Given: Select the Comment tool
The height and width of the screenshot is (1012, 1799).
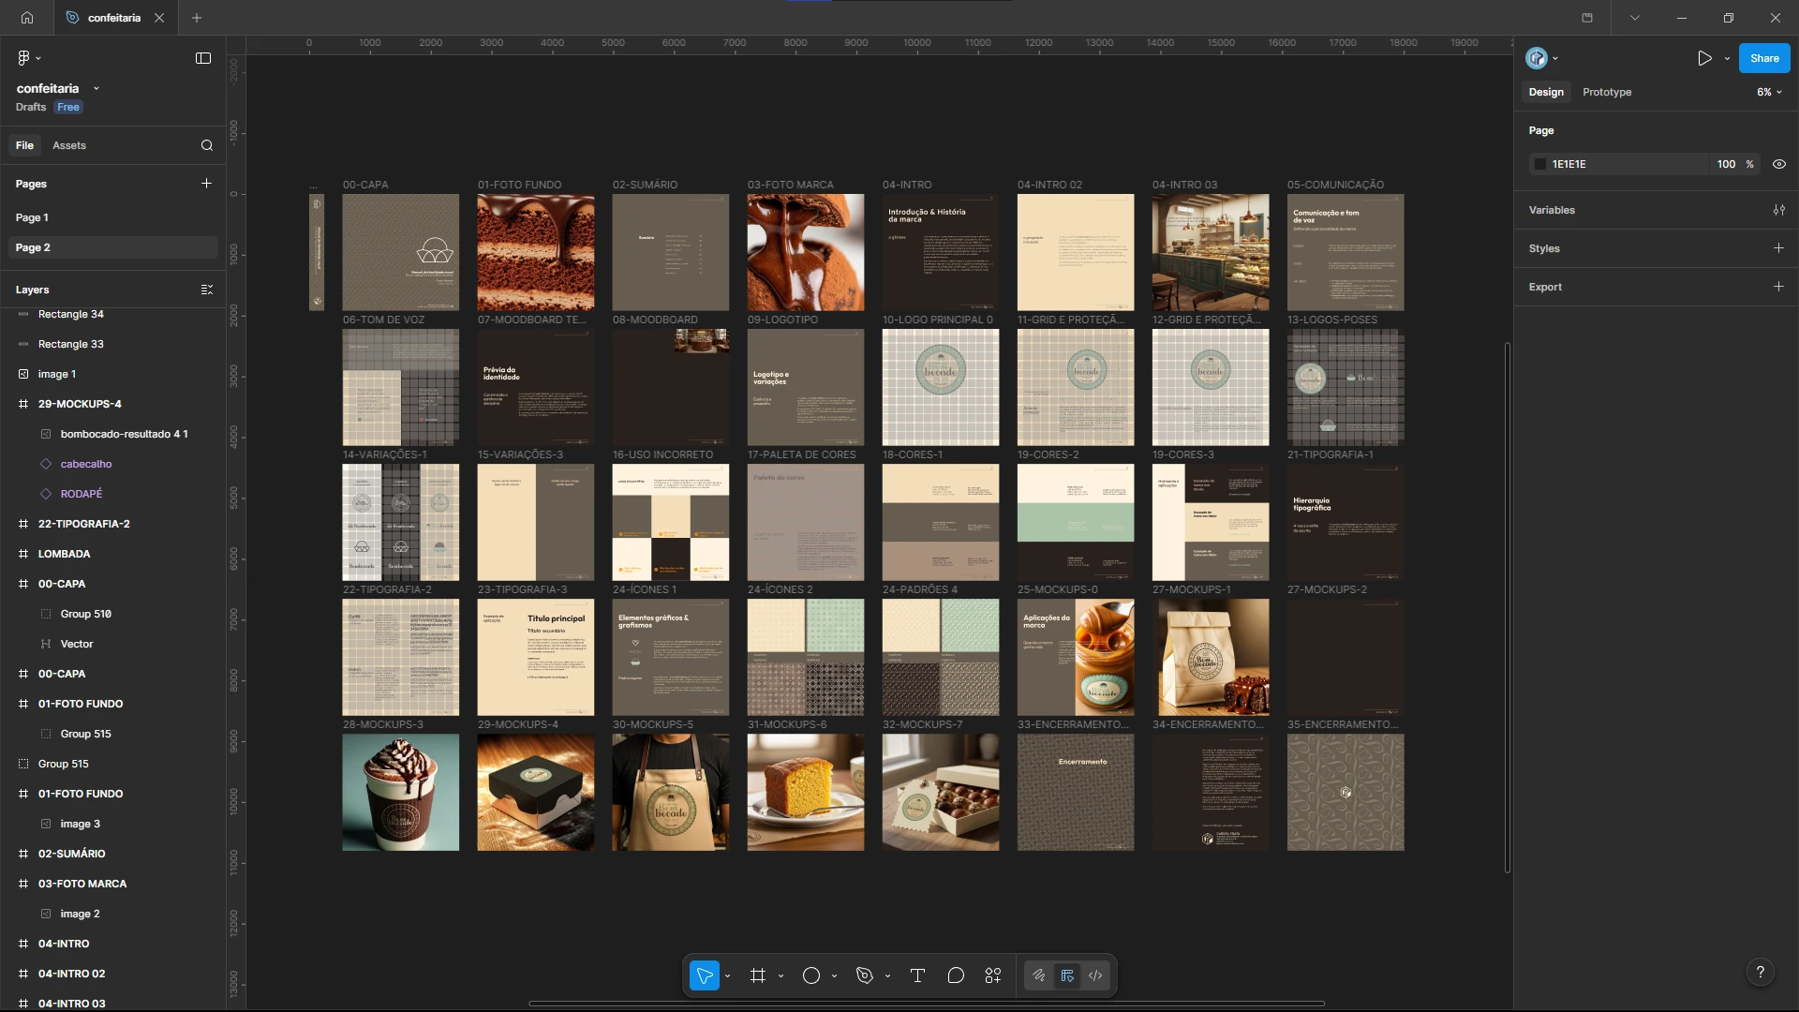Looking at the screenshot, I should pyautogui.click(x=956, y=975).
